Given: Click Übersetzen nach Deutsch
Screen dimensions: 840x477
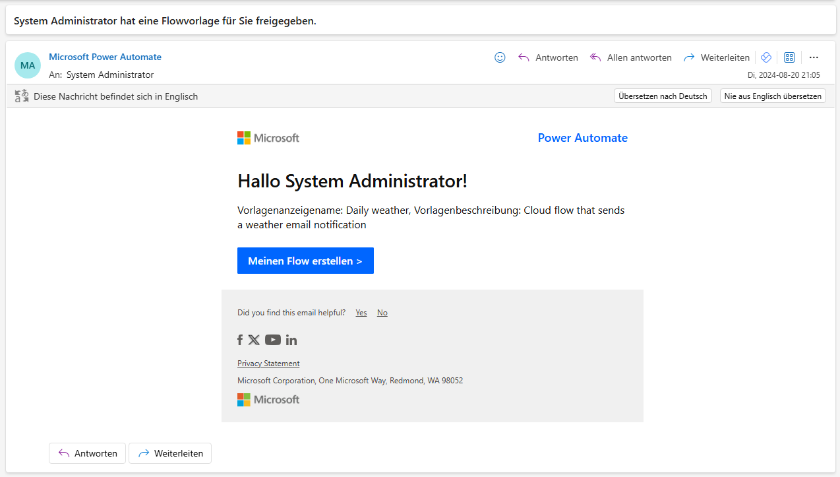Looking at the screenshot, I should (x=663, y=95).
